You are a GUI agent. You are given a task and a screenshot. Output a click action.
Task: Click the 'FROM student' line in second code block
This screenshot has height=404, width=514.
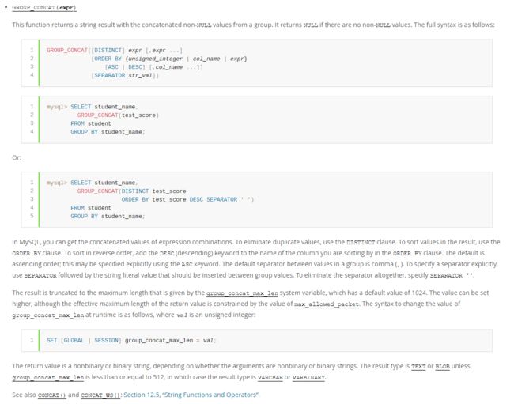(91, 123)
